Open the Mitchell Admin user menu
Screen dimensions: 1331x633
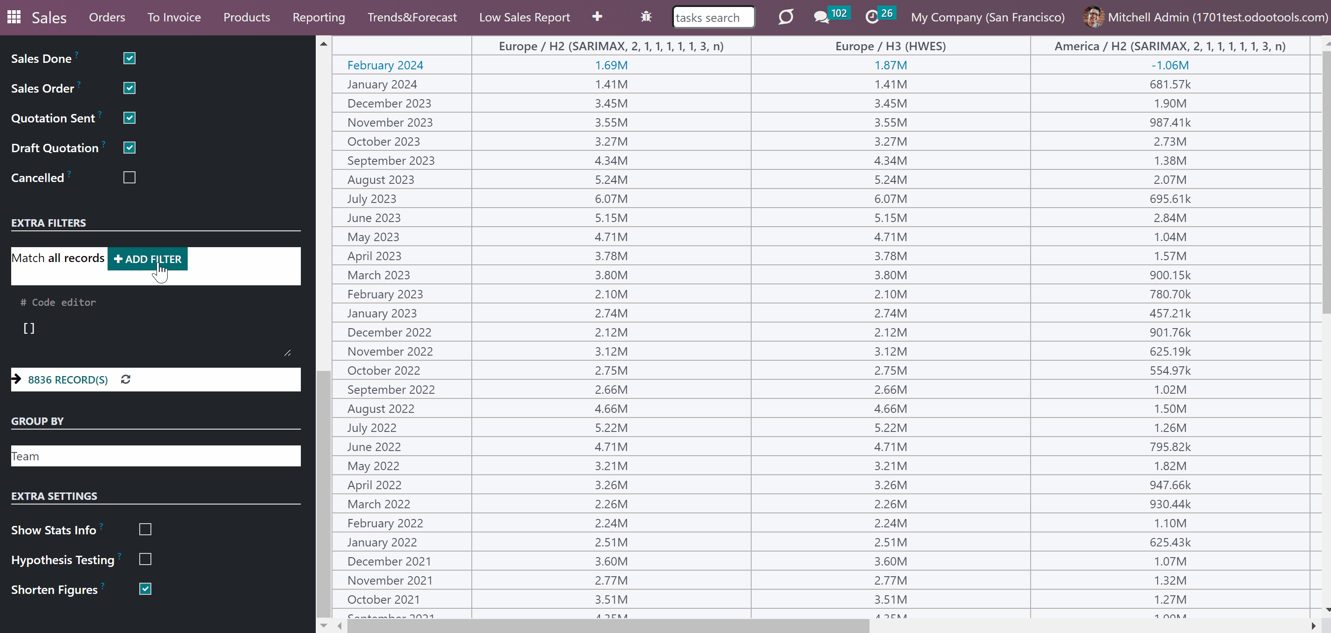point(1205,17)
